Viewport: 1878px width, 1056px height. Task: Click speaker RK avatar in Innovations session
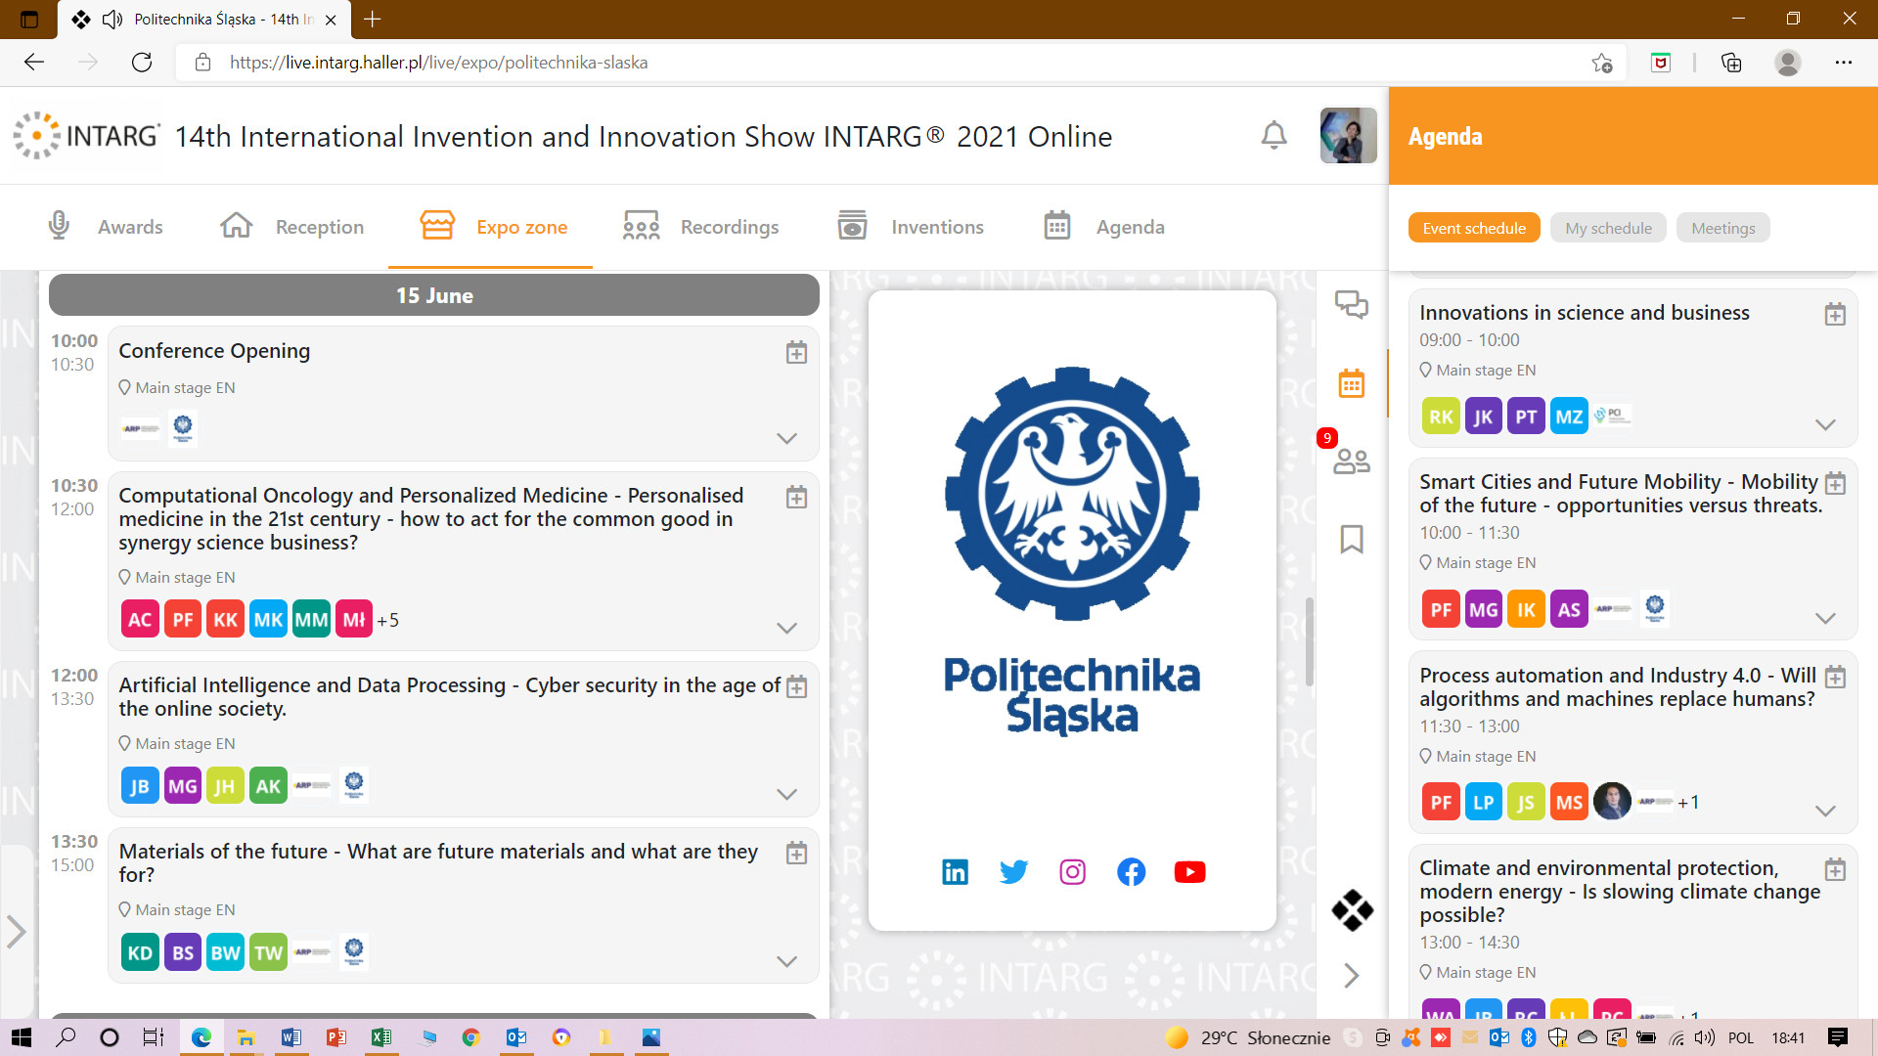click(x=1441, y=417)
